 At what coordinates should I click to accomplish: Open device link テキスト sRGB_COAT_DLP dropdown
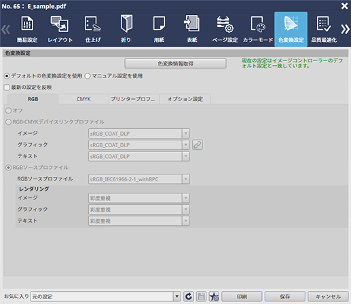point(139,156)
